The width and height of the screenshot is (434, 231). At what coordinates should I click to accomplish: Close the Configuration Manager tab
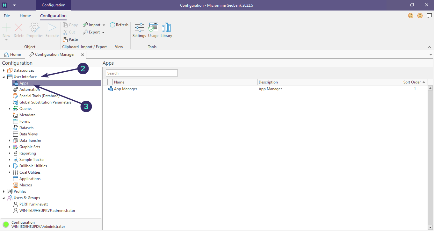[83, 55]
